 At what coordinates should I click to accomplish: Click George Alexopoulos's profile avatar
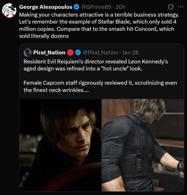(x=9, y=11)
